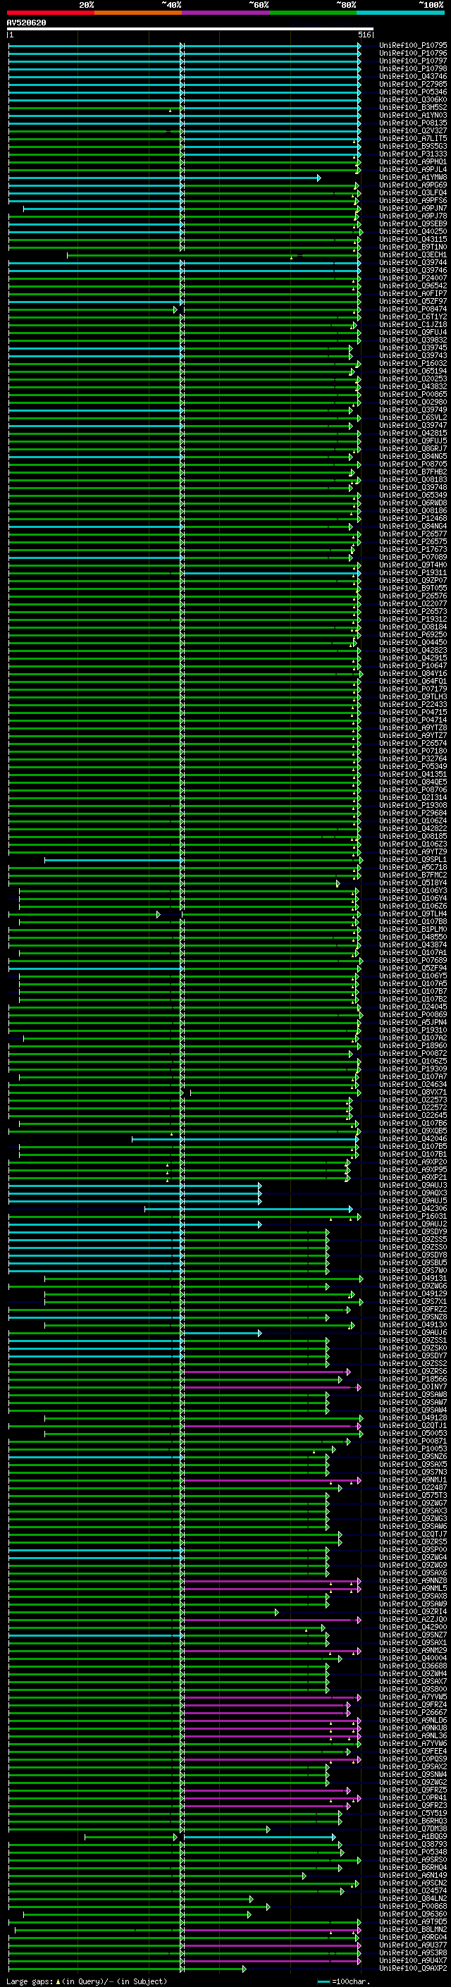Click hit label UniRef100_P10796
The height and width of the screenshot is (1987, 451).
pos(413,54)
